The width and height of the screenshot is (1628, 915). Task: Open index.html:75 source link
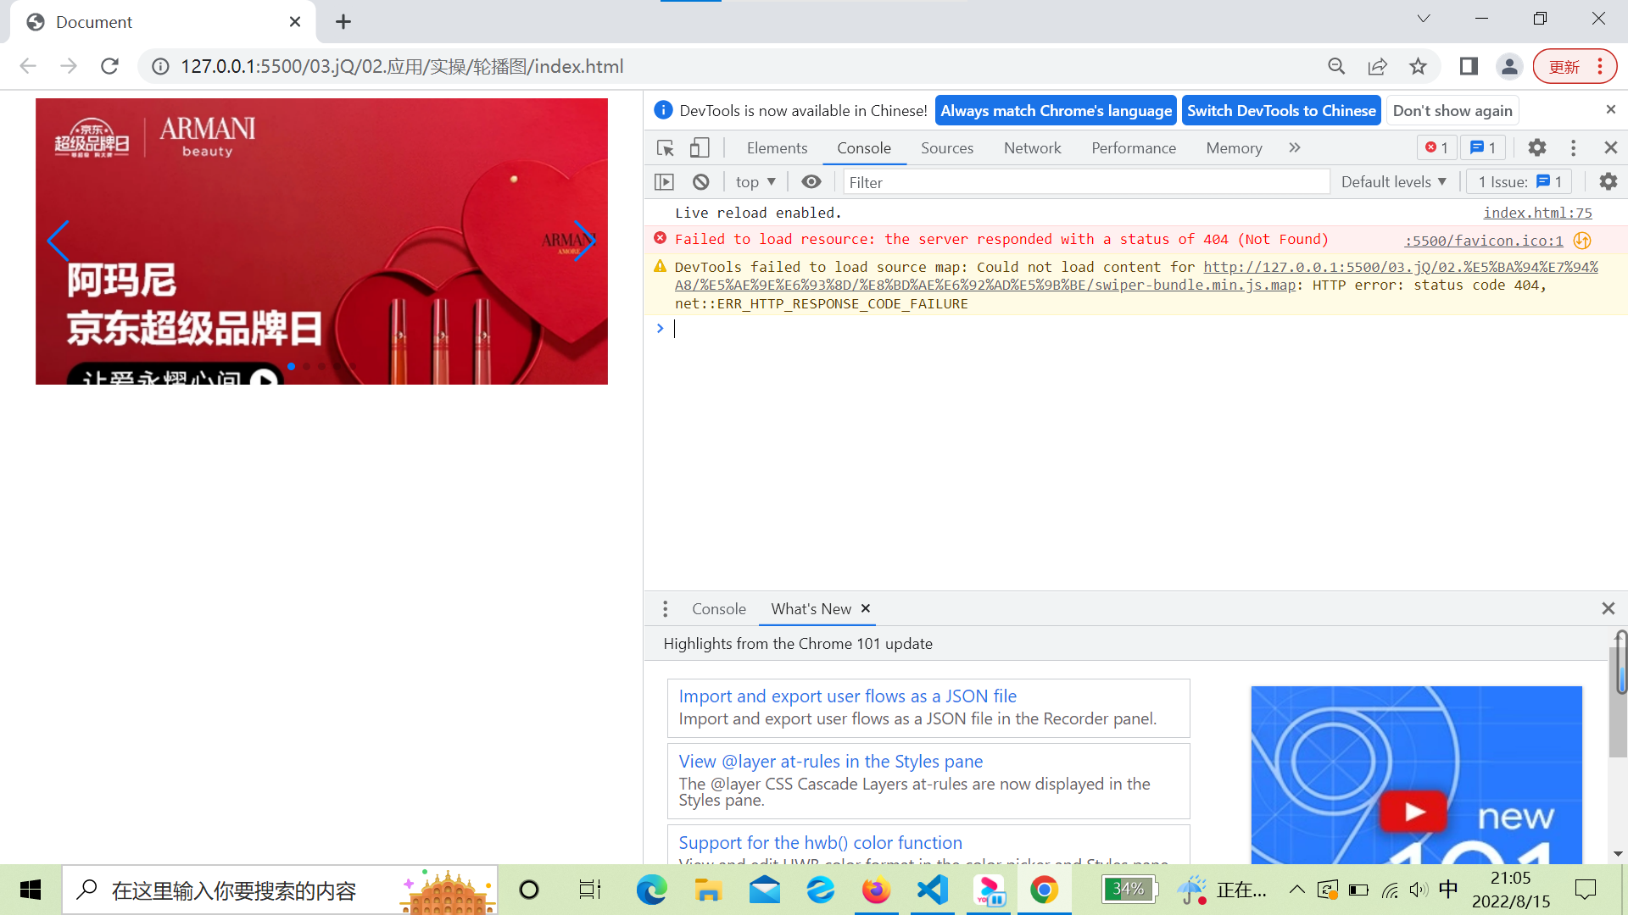(1537, 213)
